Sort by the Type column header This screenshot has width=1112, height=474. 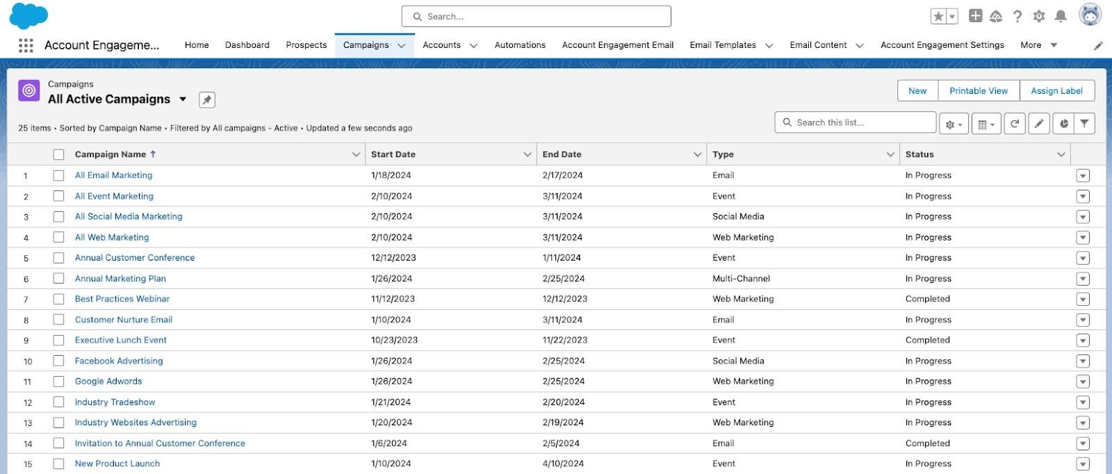(x=723, y=154)
